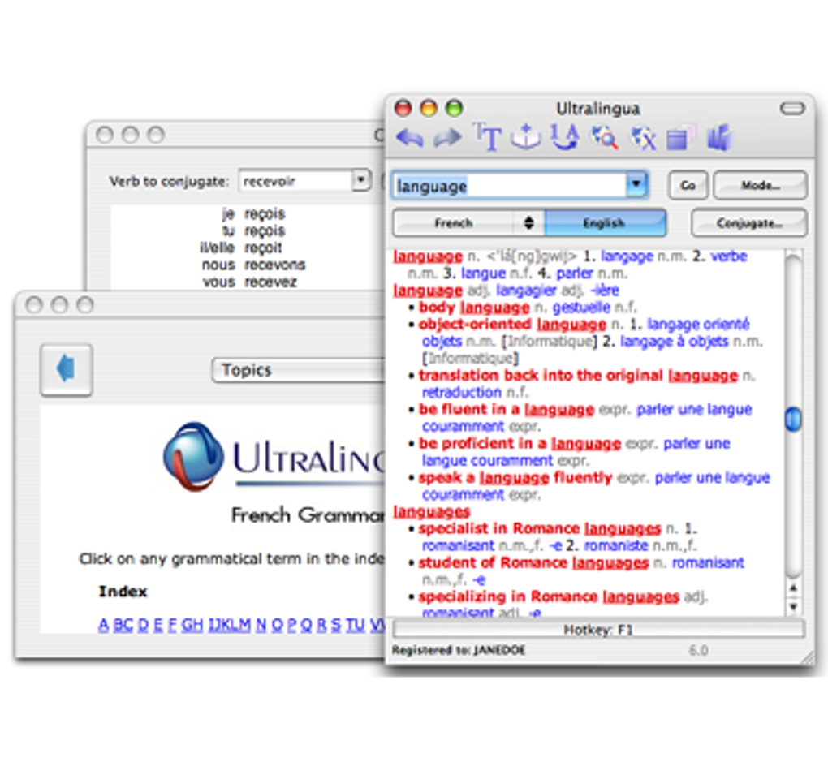Click the language search input field
828x762 pixels.
pyautogui.click(x=510, y=185)
